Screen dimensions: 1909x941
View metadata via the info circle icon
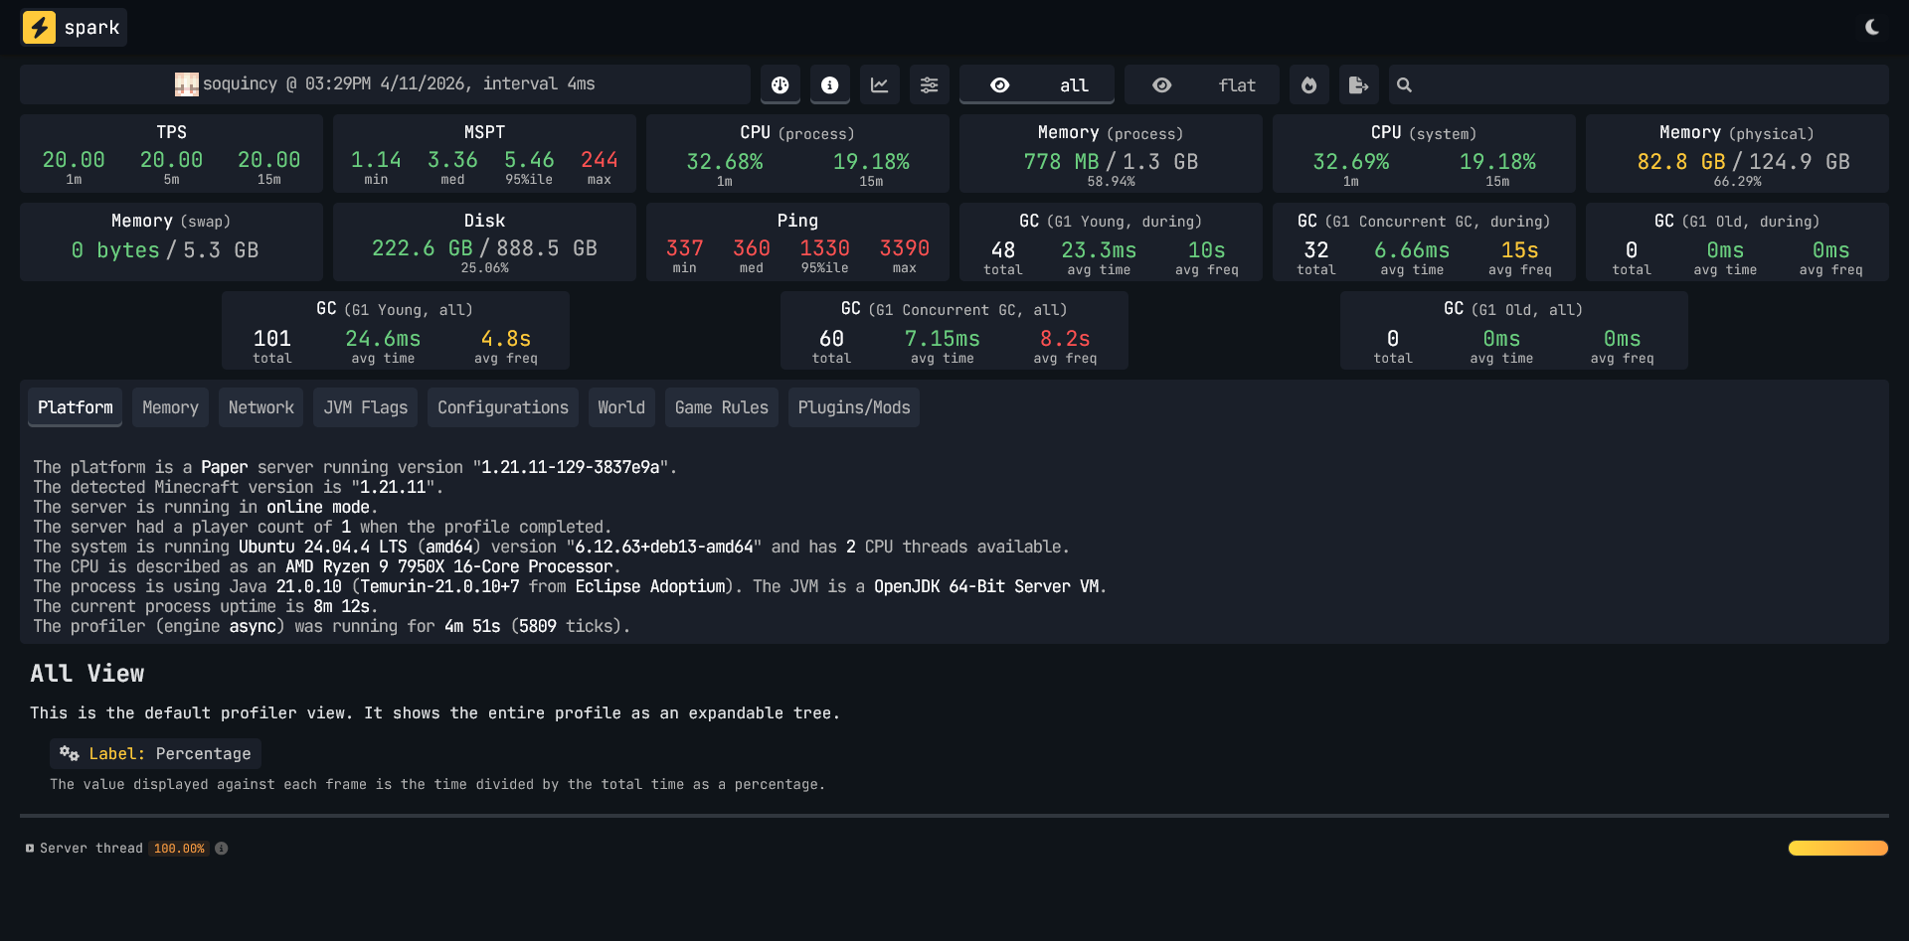(829, 84)
